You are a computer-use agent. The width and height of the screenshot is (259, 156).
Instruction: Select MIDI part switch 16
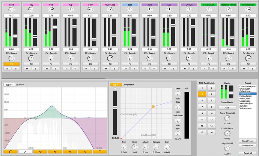[x=211, y=132]
